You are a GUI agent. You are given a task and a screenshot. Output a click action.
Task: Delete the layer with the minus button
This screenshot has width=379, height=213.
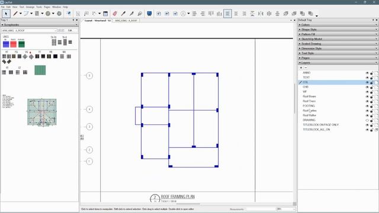[x=306, y=68]
